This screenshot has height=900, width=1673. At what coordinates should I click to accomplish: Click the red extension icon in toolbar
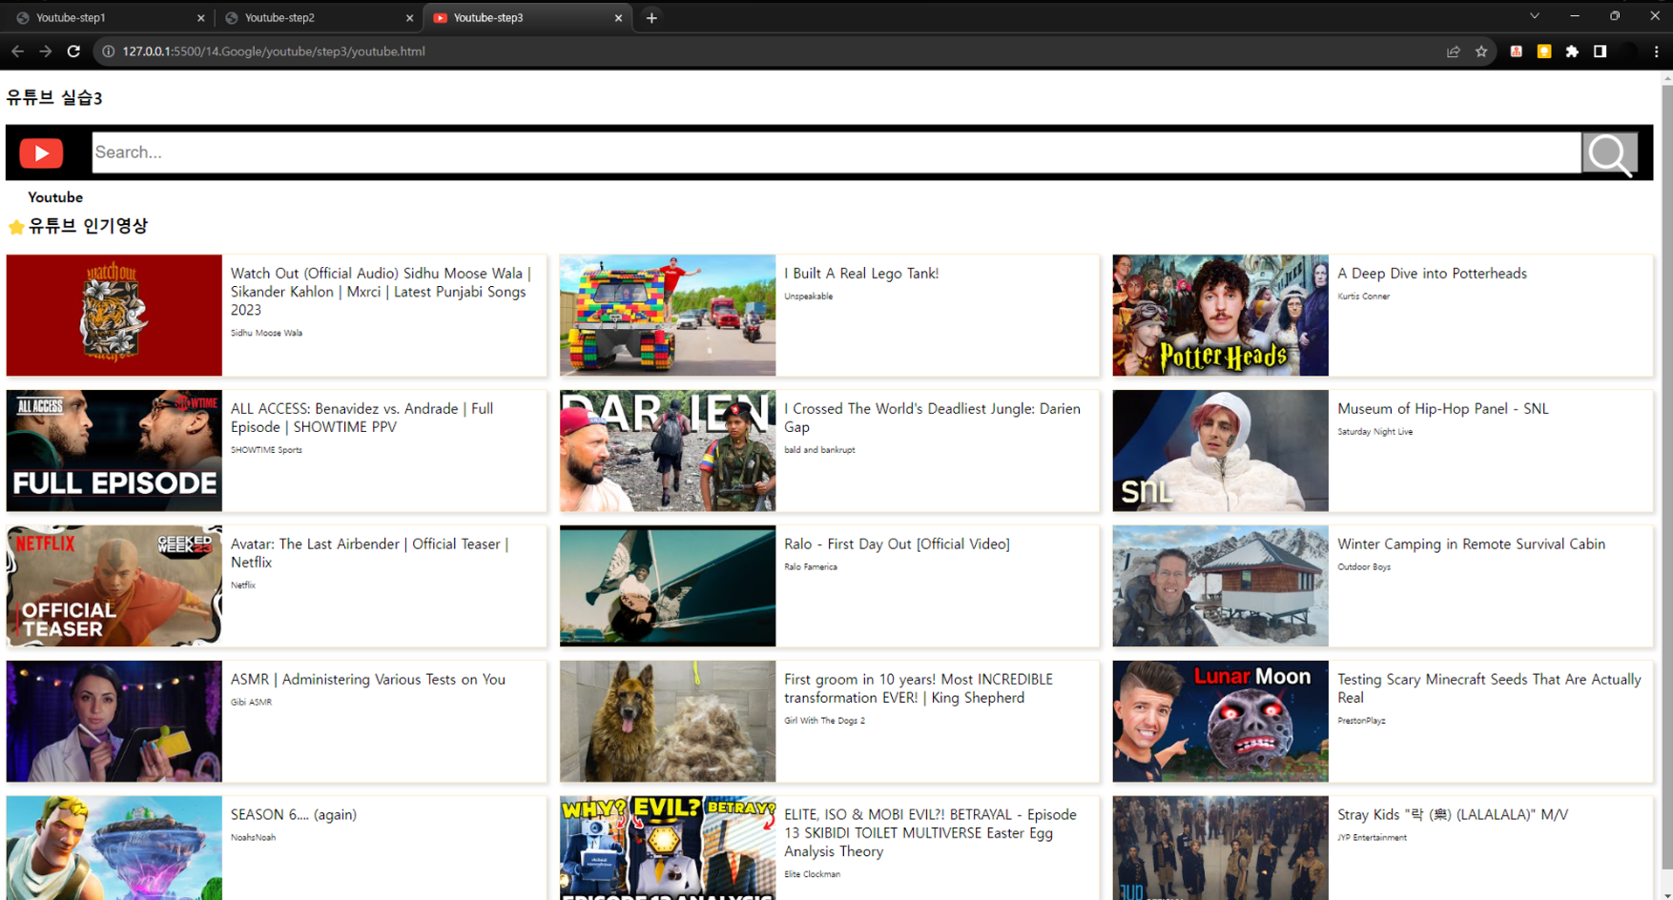[1516, 51]
